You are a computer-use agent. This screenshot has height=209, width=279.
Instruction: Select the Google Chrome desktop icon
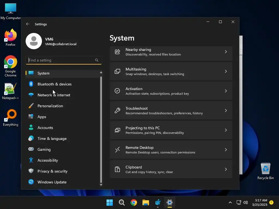[11, 66]
